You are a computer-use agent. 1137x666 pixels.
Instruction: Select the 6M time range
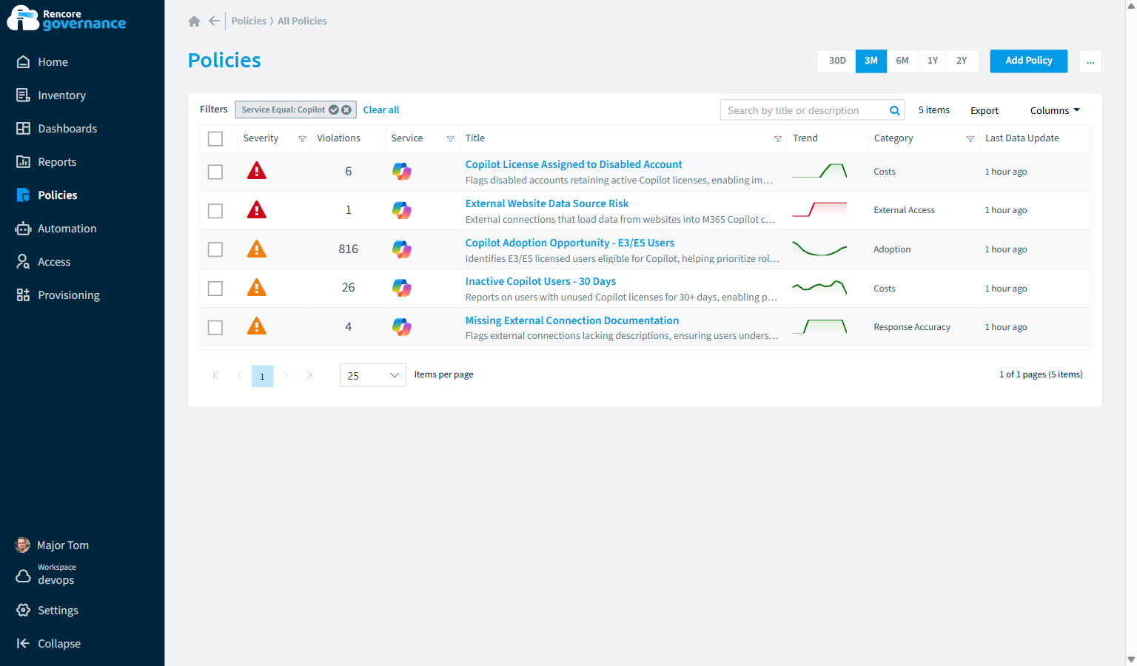[902, 61]
